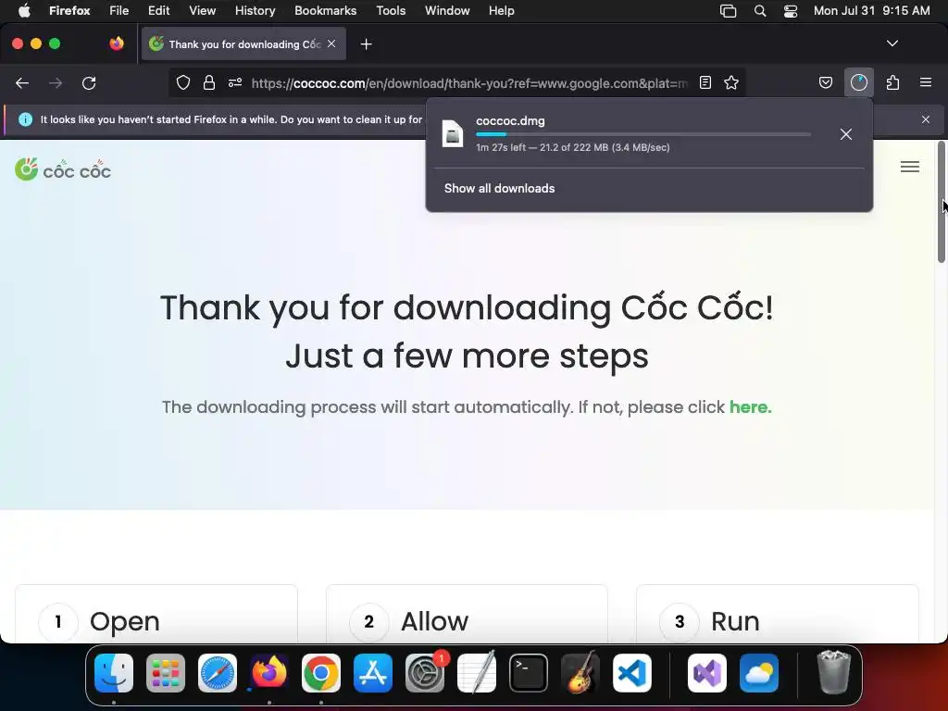The image size is (948, 711).
Task: Open Visual Studio Code from the Dock
Action: coord(632,673)
